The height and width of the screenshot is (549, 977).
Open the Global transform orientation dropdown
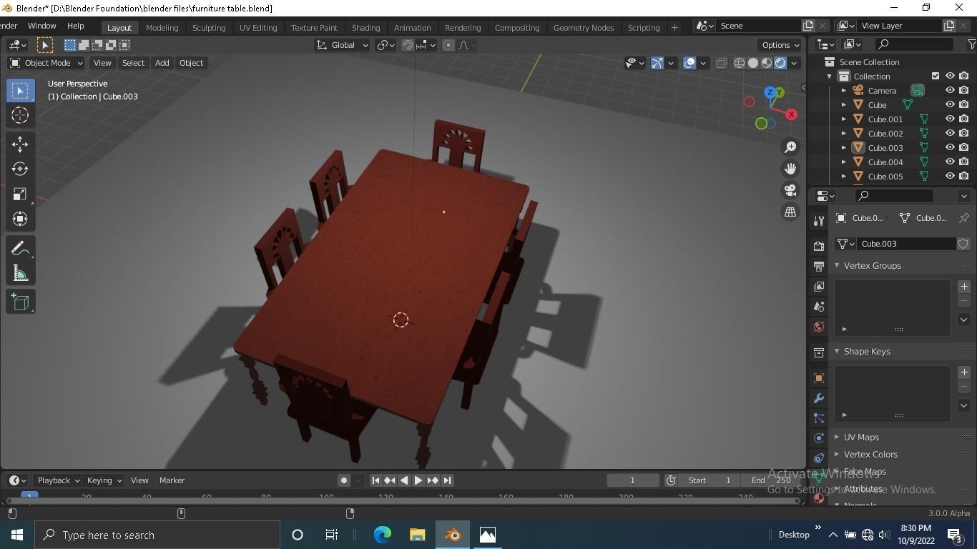[342, 45]
